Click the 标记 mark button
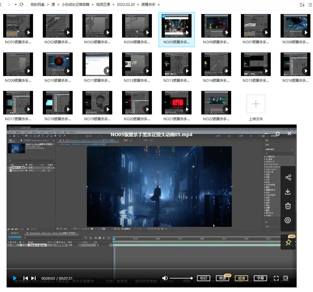 203,278
